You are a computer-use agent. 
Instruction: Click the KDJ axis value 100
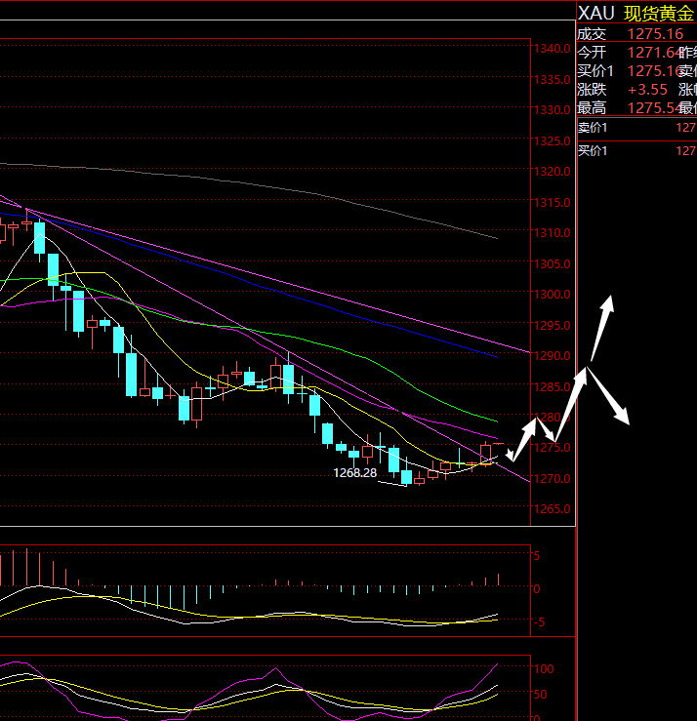[544, 669]
